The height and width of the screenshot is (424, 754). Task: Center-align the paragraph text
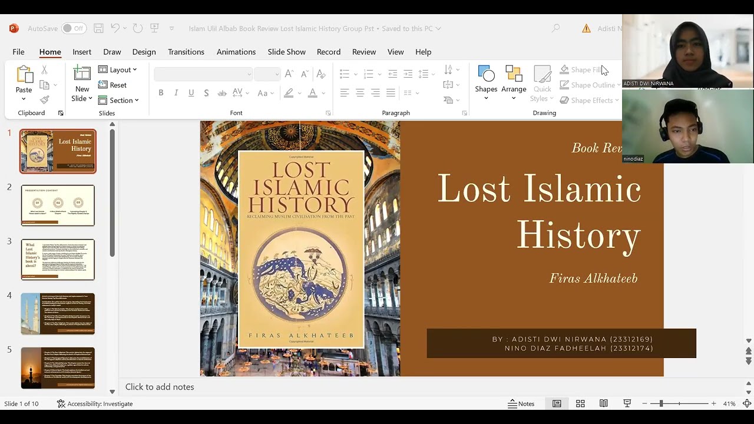point(360,93)
